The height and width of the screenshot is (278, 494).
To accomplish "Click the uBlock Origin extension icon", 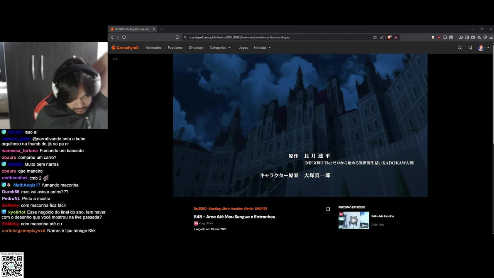I will click(x=439, y=37).
